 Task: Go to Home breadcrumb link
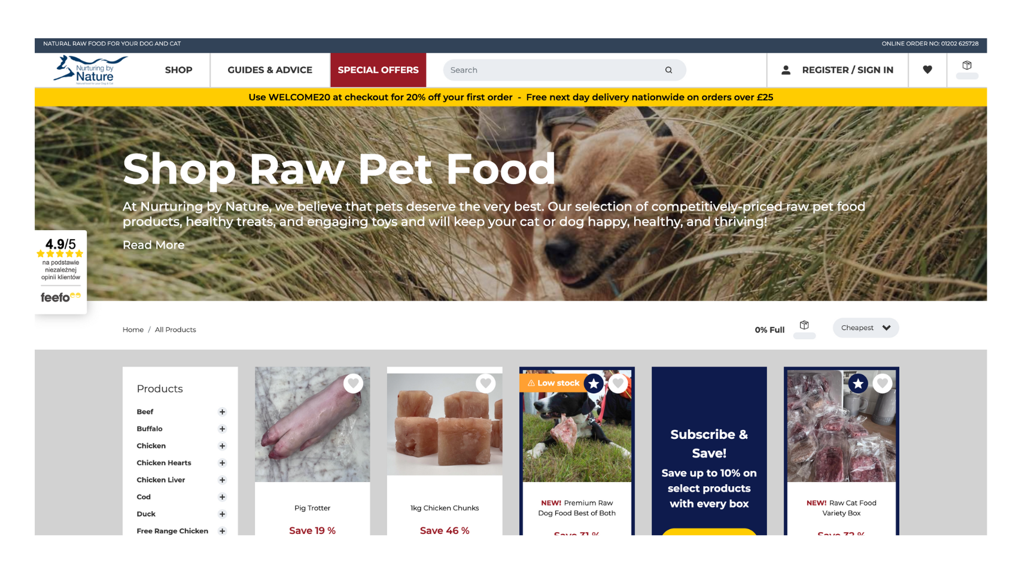point(133,329)
